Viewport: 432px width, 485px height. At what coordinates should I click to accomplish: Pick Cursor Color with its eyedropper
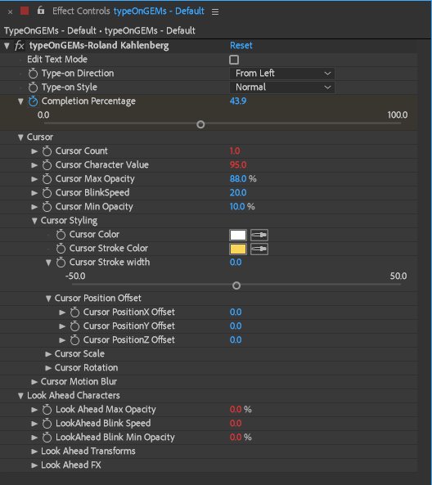[x=259, y=235]
